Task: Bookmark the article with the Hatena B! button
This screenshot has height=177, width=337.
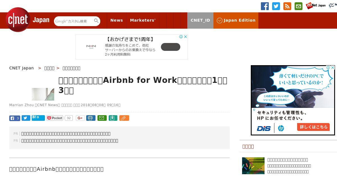Action: tap(38, 118)
